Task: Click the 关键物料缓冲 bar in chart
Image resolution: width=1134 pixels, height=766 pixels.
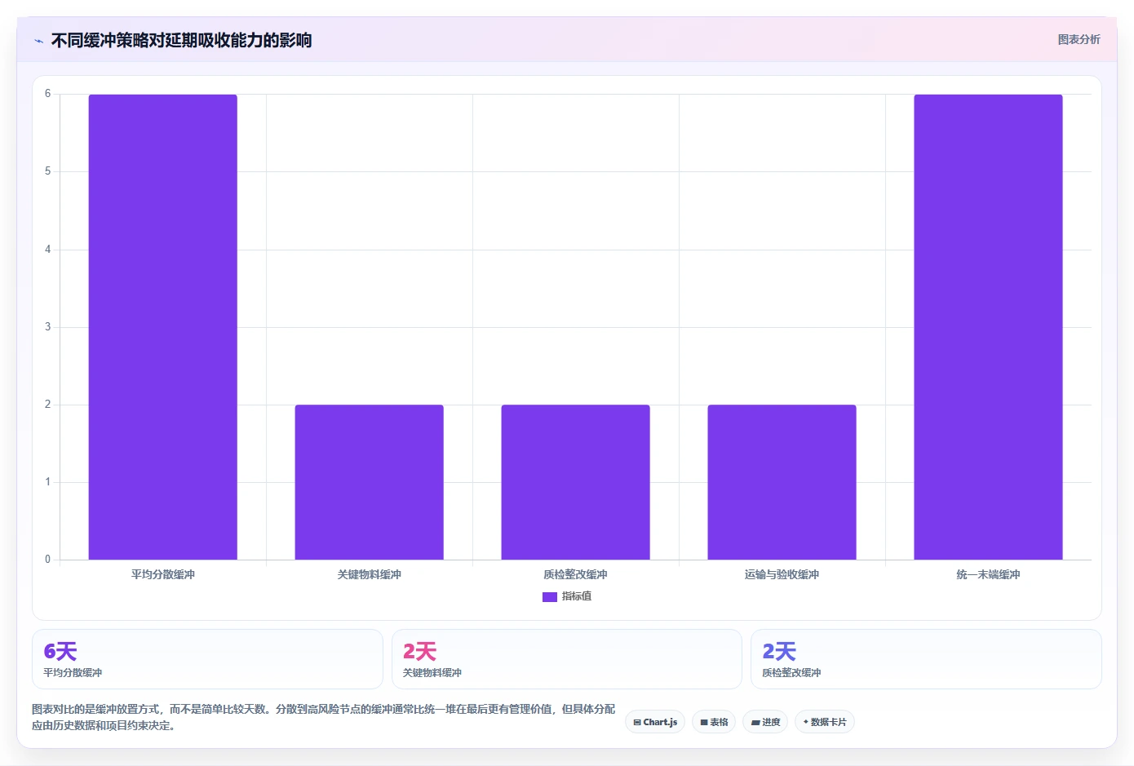Action: click(370, 482)
